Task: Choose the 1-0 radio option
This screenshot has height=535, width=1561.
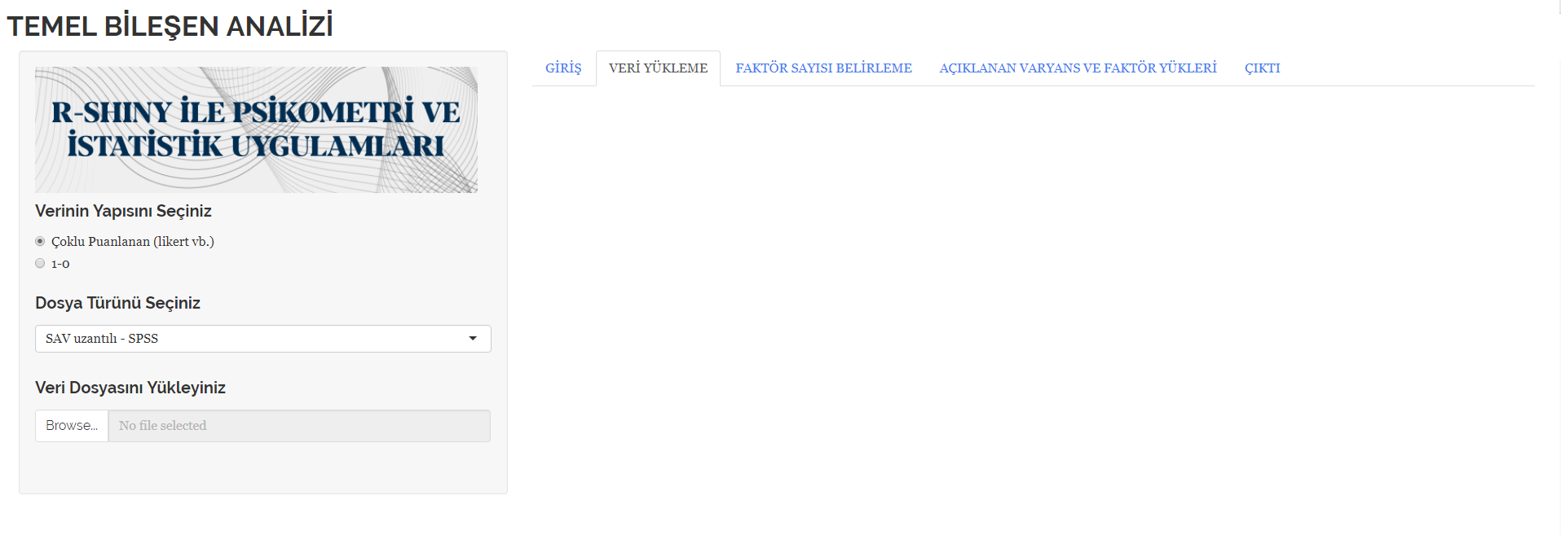Action: pos(40,263)
